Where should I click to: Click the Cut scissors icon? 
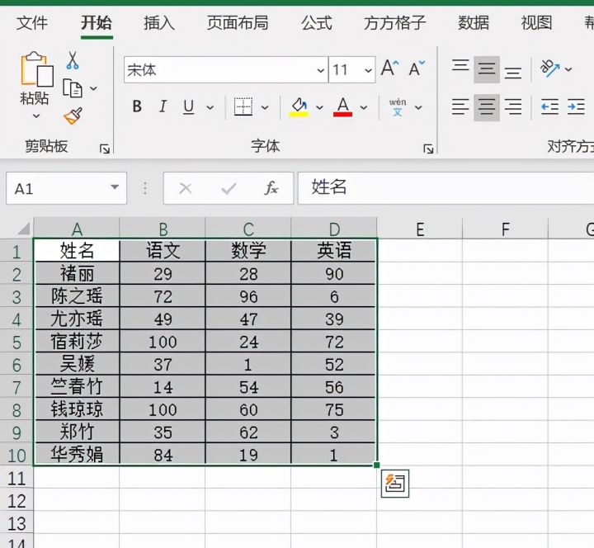point(73,60)
